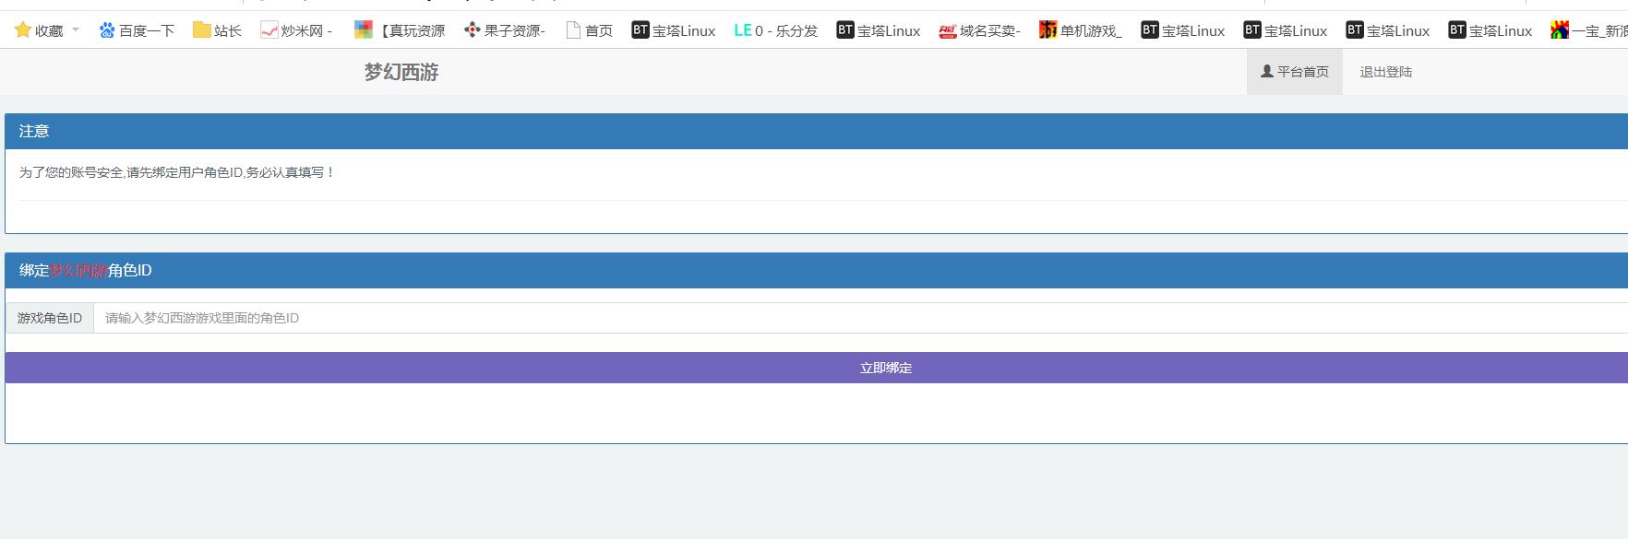
Task: Open the LE 0 - 乐分发 bookmark
Action: (775, 30)
